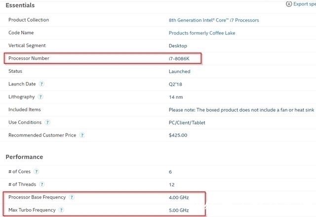The width and height of the screenshot is (316, 217).
Task: Show help for Use Conditions
Action: (47, 123)
